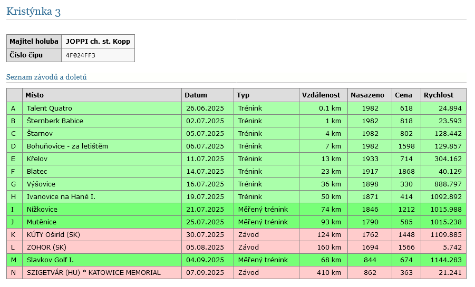Select the KÚTY Oširíd (SK) race
475x287 pixels.
tap(53, 235)
